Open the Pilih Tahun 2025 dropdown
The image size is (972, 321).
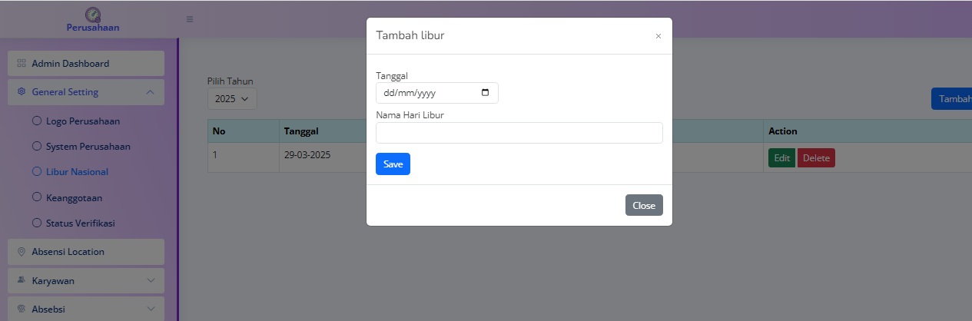pyautogui.click(x=231, y=99)
